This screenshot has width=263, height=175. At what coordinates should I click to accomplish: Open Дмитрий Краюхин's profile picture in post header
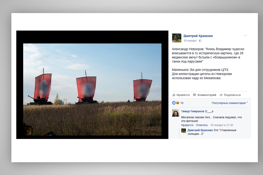tap(177, 38)
